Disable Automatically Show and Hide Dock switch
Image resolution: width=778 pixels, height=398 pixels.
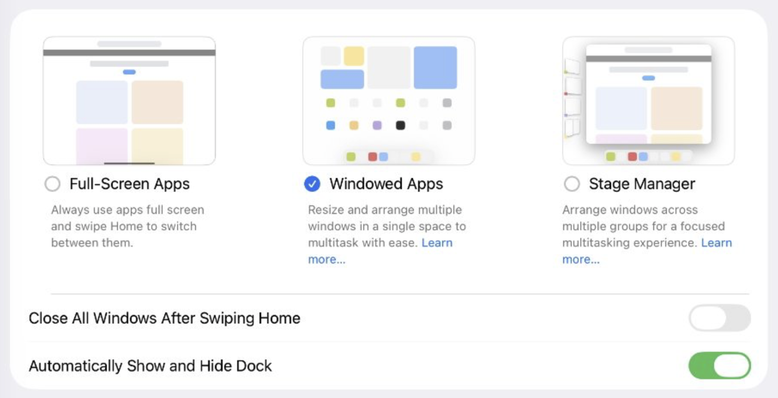(x=719, y=365)
